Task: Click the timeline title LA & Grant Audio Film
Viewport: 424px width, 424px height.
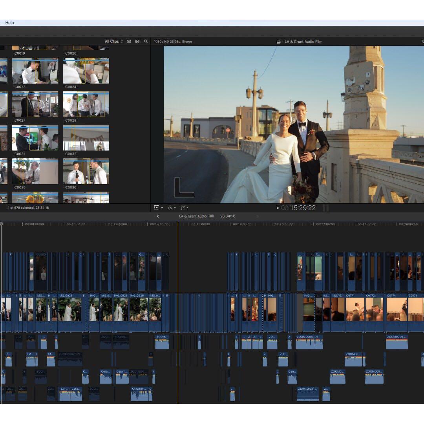Action: point(196,216)
